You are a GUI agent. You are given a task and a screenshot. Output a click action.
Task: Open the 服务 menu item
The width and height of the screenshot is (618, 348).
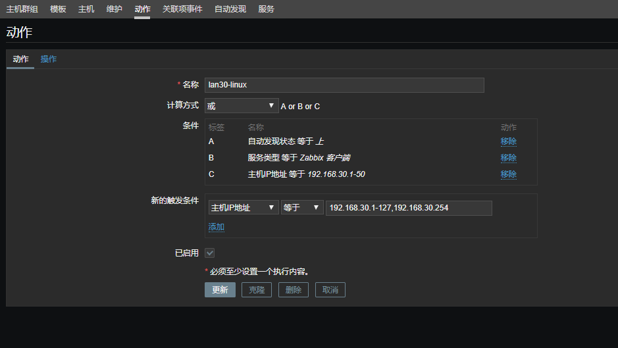266,9
